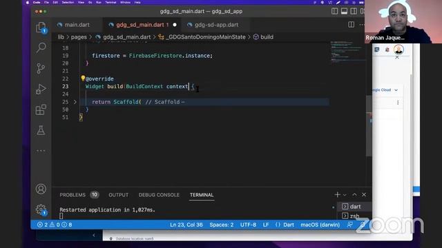Viewport: 442px width, 248px height.
Task: Open the Code menu in macOS menu bar
Action: click(x=37, y=3)
